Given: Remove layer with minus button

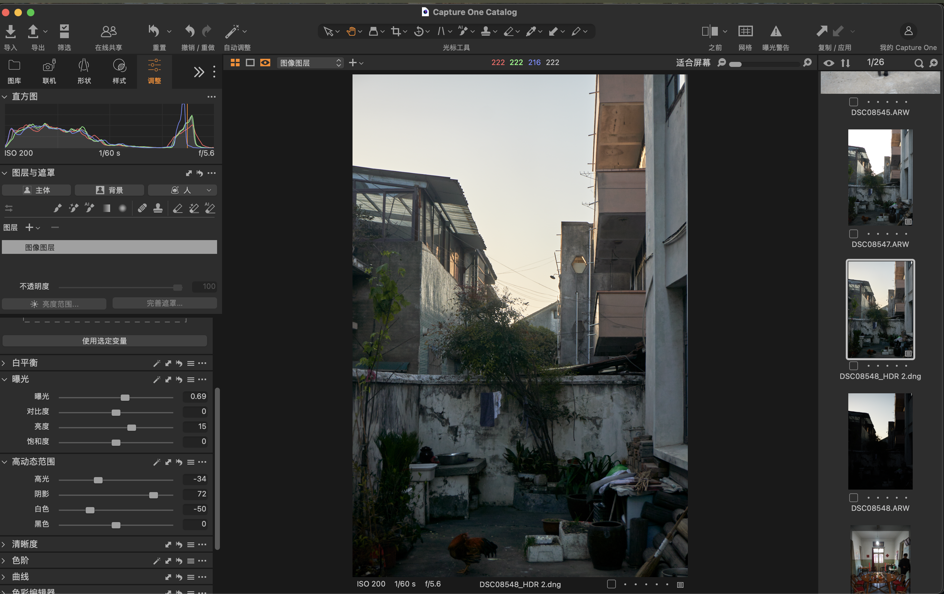Looking at the screenshot, I should pyautogui.click(x=55, y=227).
